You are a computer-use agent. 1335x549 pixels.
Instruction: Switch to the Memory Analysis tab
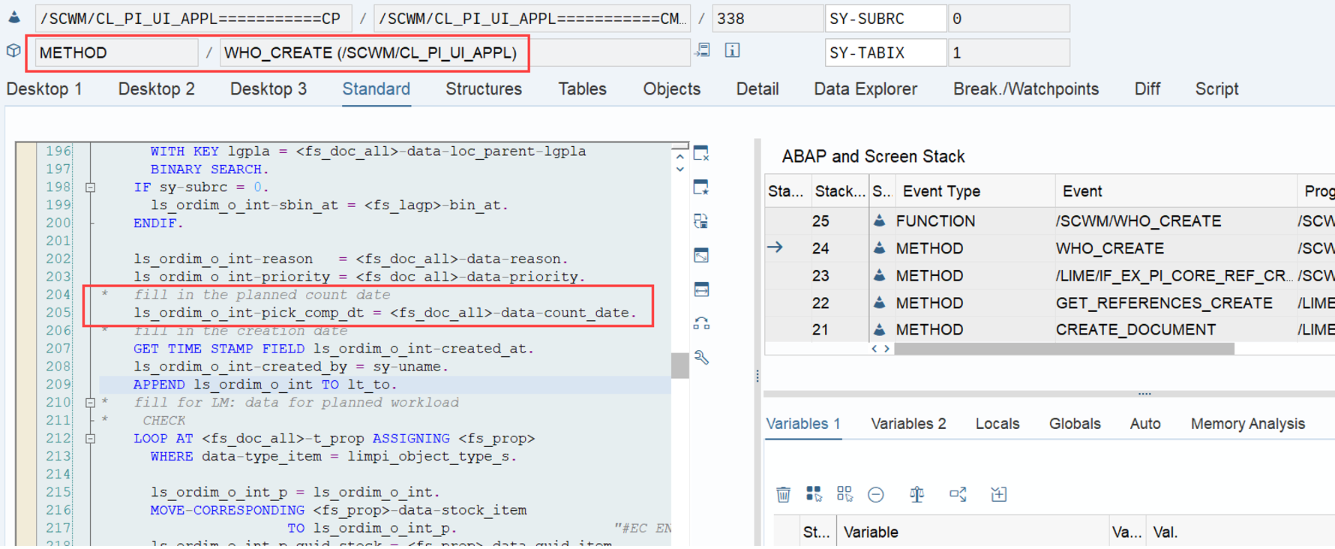(1248, 424)
